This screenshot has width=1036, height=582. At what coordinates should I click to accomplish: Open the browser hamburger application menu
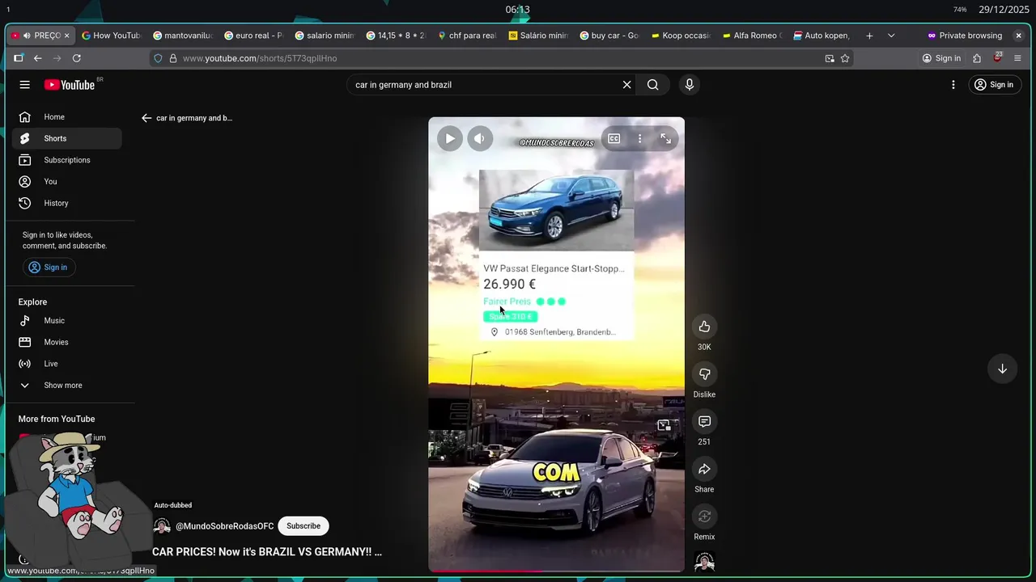(1017, 58)
